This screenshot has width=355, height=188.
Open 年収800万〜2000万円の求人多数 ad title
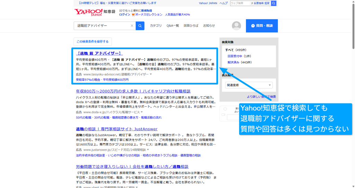tap(133, 91)
